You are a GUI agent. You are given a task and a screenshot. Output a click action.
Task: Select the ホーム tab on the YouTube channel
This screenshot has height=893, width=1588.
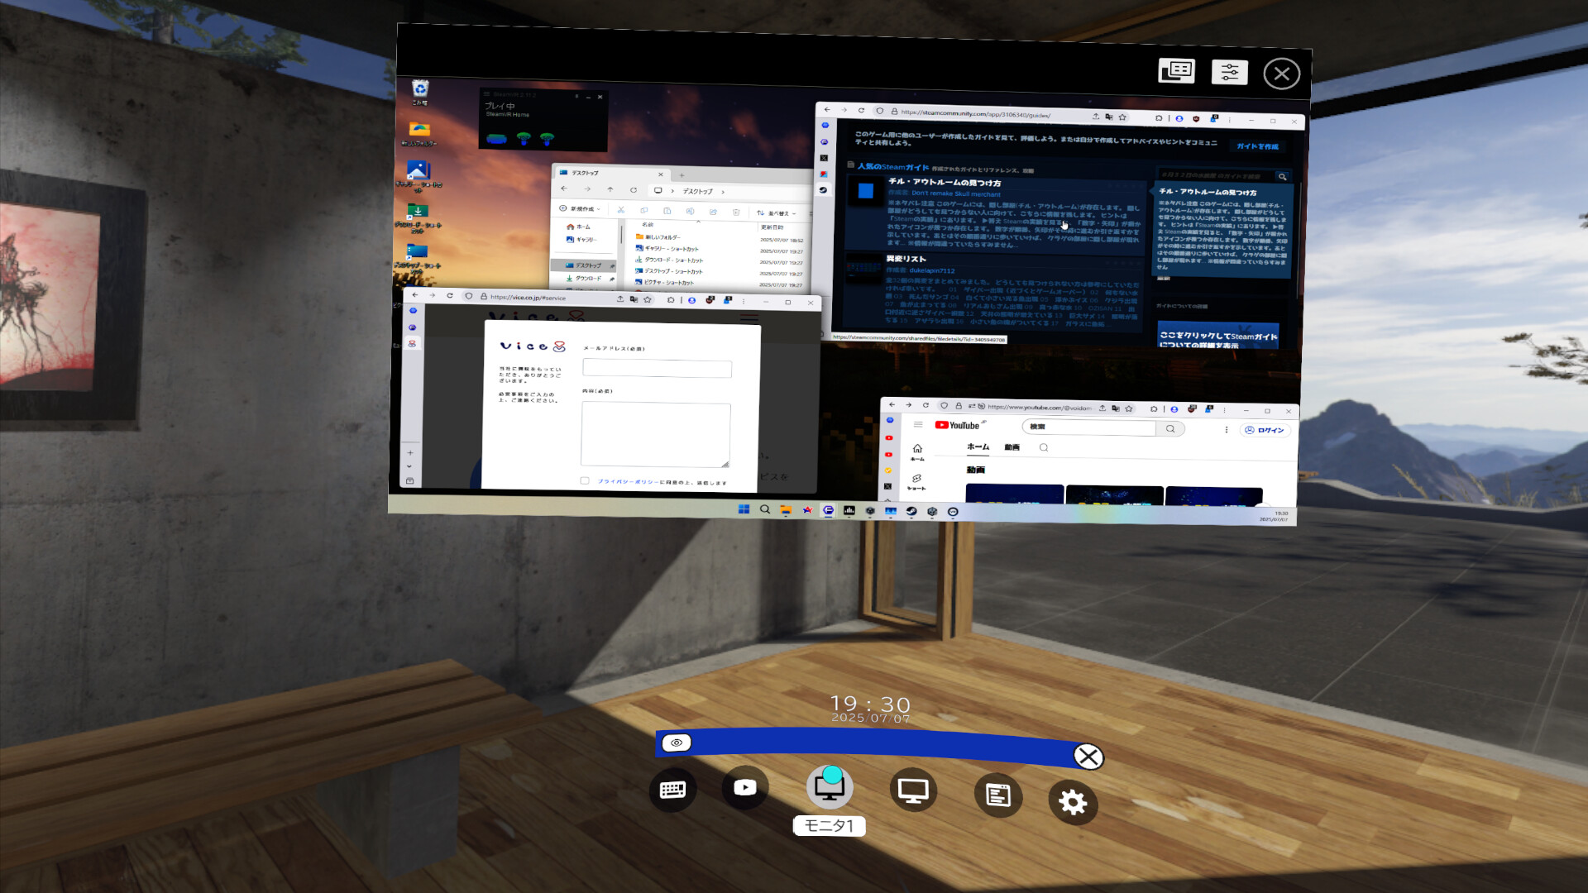tap(978, 446)
